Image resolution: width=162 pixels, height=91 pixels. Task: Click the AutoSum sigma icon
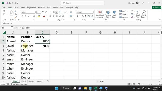click(132, 11)
